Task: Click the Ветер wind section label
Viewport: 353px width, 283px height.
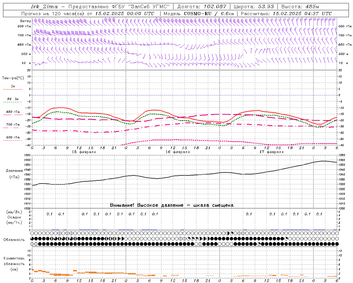Action: point(25,21)
